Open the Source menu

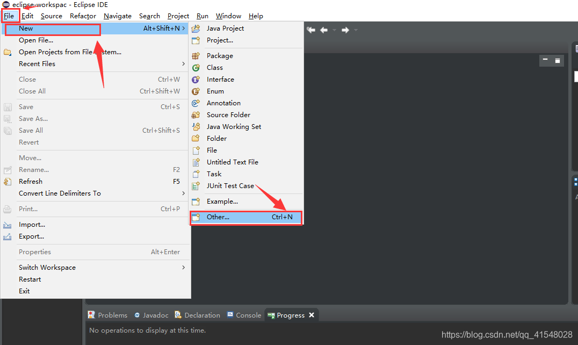pos(51,16)
